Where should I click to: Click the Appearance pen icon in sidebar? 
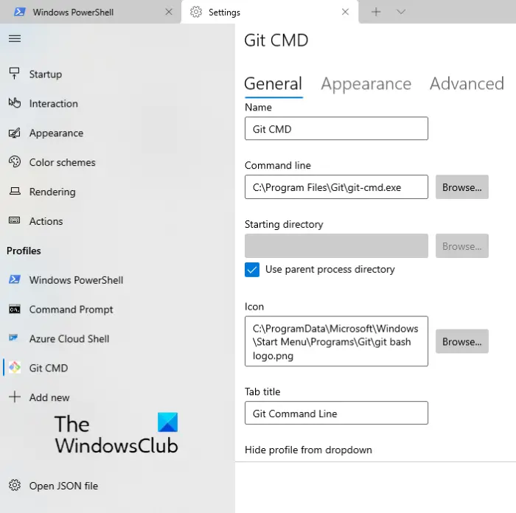[x=15, y=133]
